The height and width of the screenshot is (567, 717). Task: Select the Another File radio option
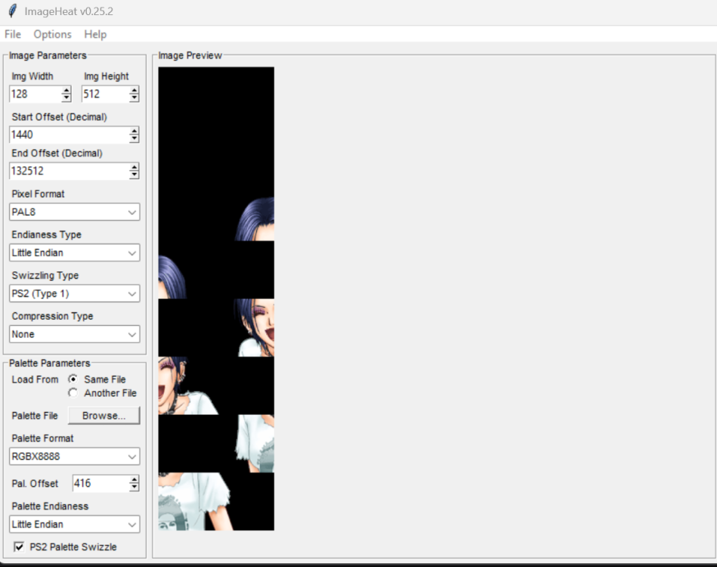coord(73,392)
